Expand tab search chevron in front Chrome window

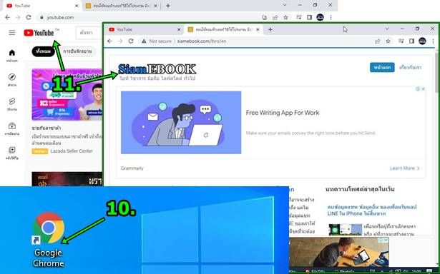[x=387, y=29]
